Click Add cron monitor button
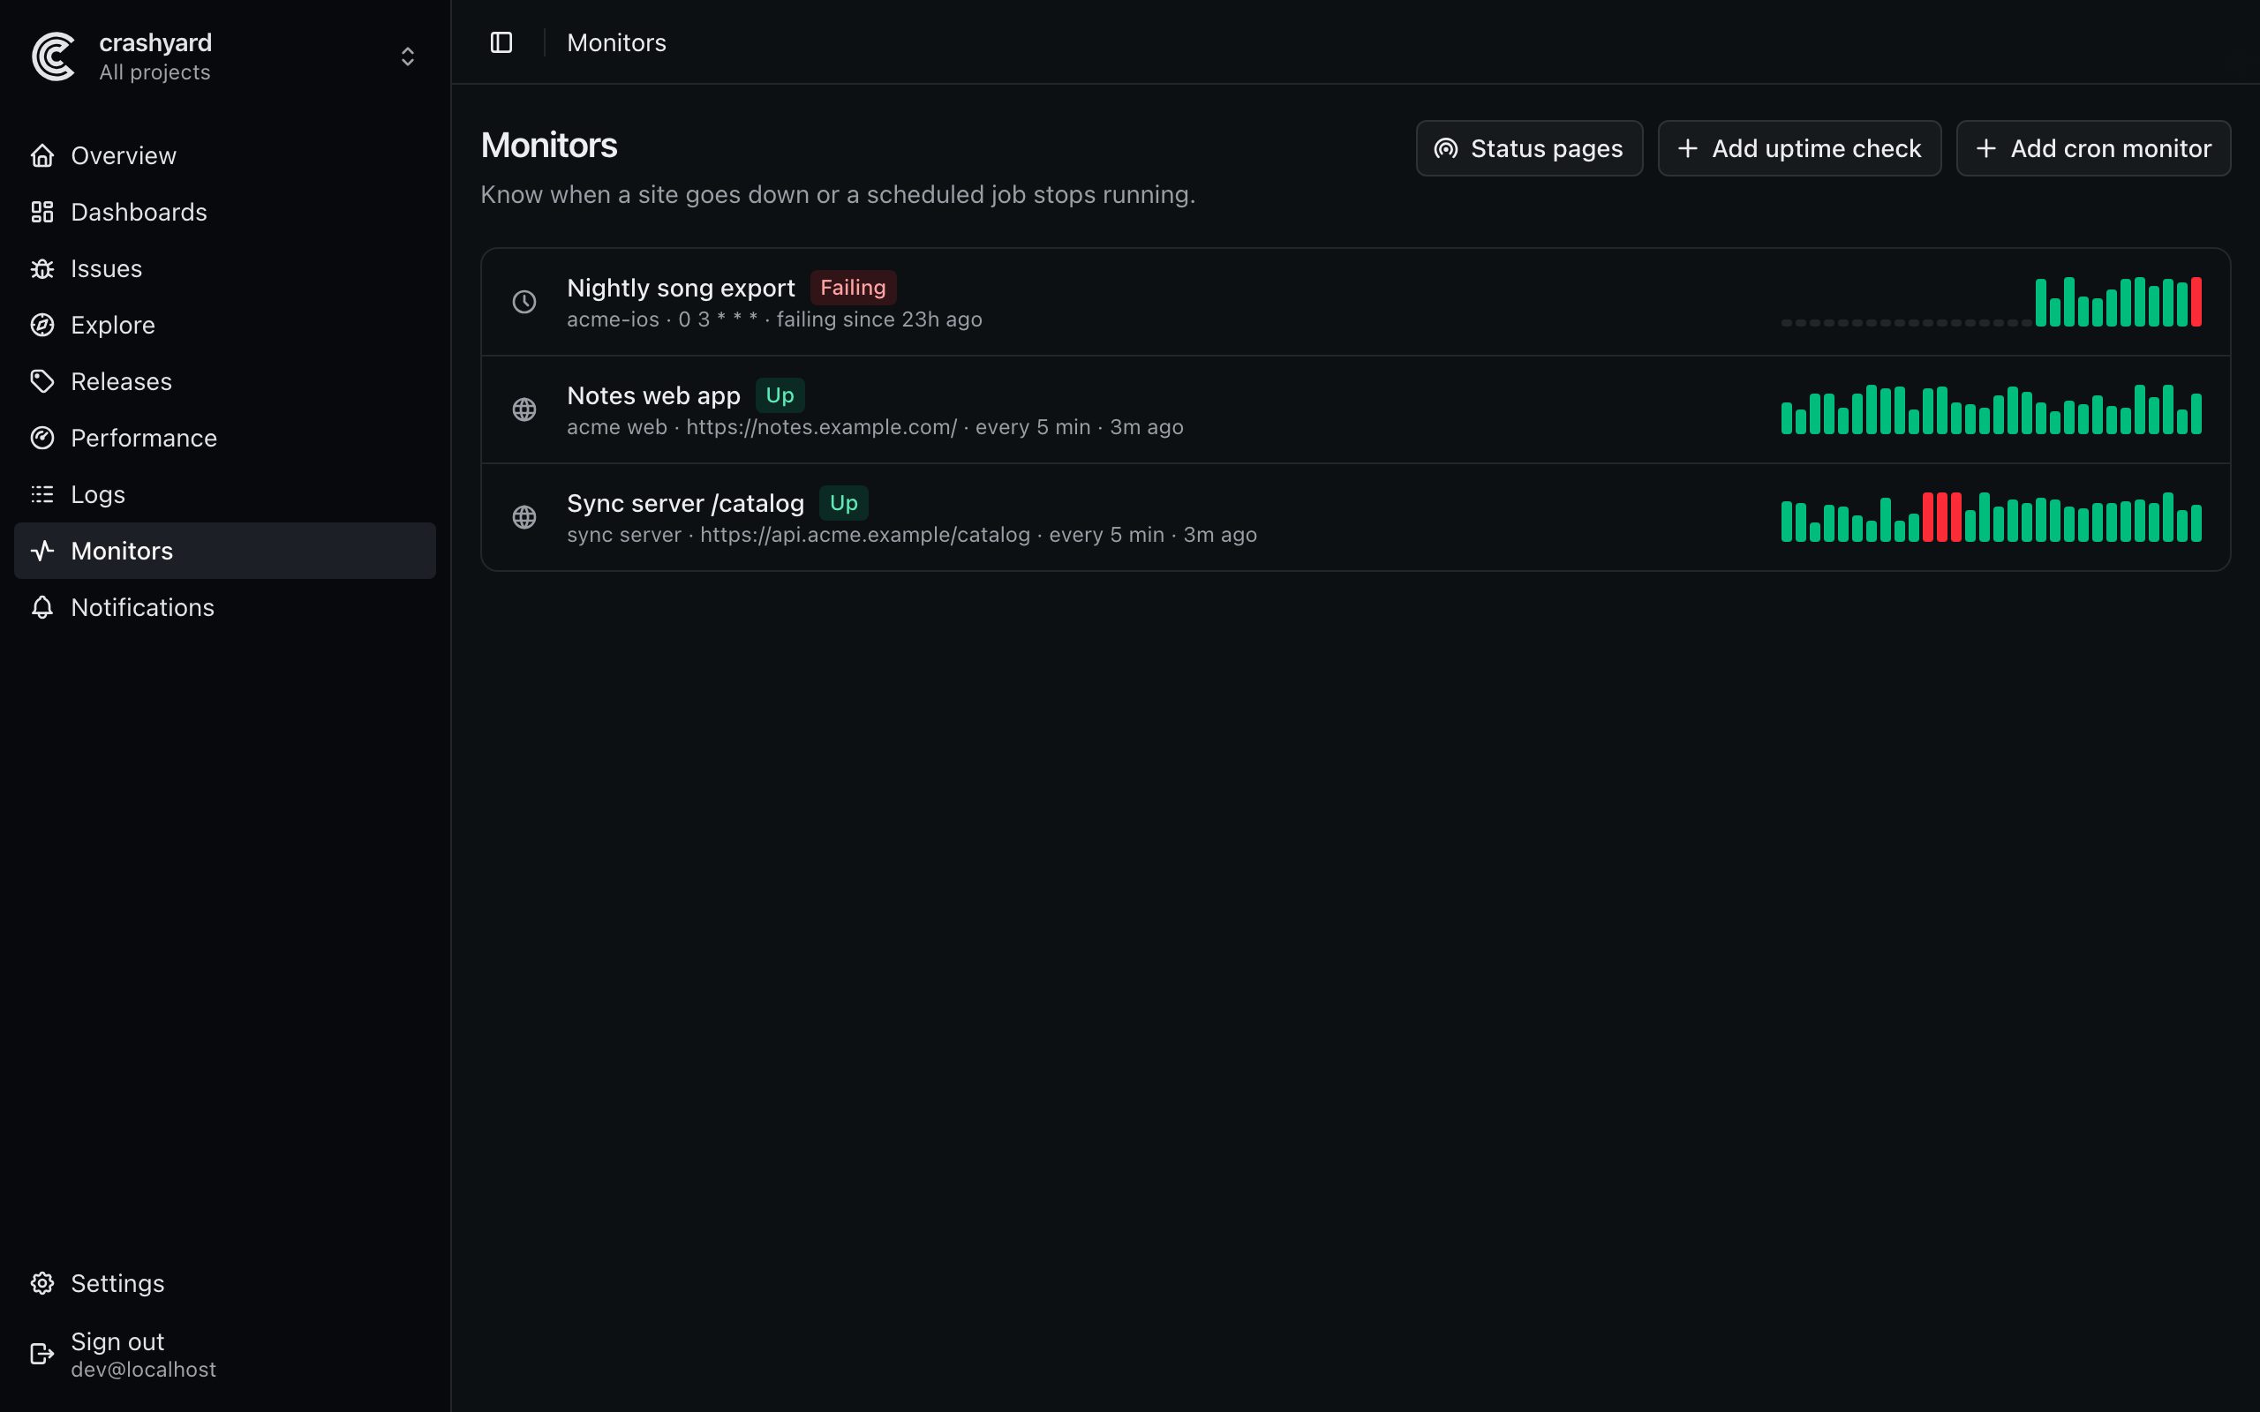 2093,148
